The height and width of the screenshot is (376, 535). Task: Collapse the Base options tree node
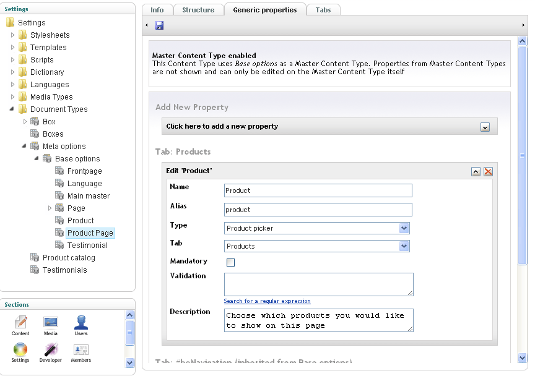pos(37,158)
